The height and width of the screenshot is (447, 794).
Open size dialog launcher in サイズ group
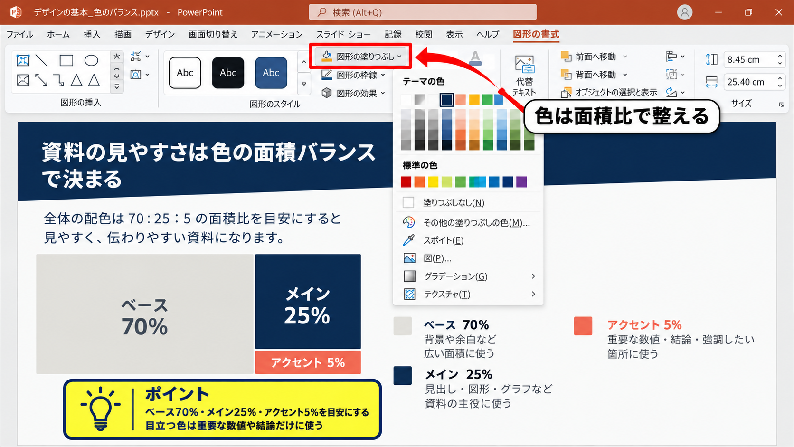click(781, 105)
